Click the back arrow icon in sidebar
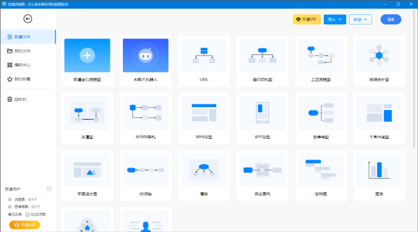This screenshot has width=418, height=232. 28,19
